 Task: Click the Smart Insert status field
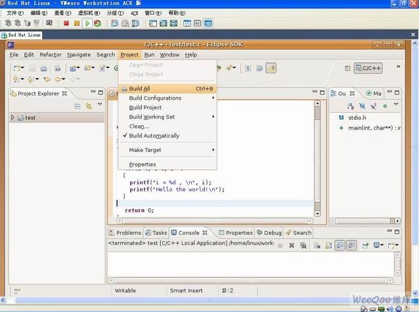coord(186,290)
